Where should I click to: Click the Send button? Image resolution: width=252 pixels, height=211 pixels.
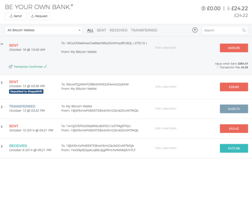point(15,16)
